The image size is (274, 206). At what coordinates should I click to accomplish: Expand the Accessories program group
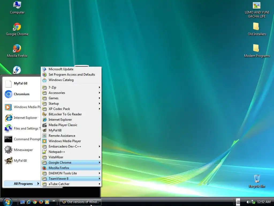(x=71, y=93)
